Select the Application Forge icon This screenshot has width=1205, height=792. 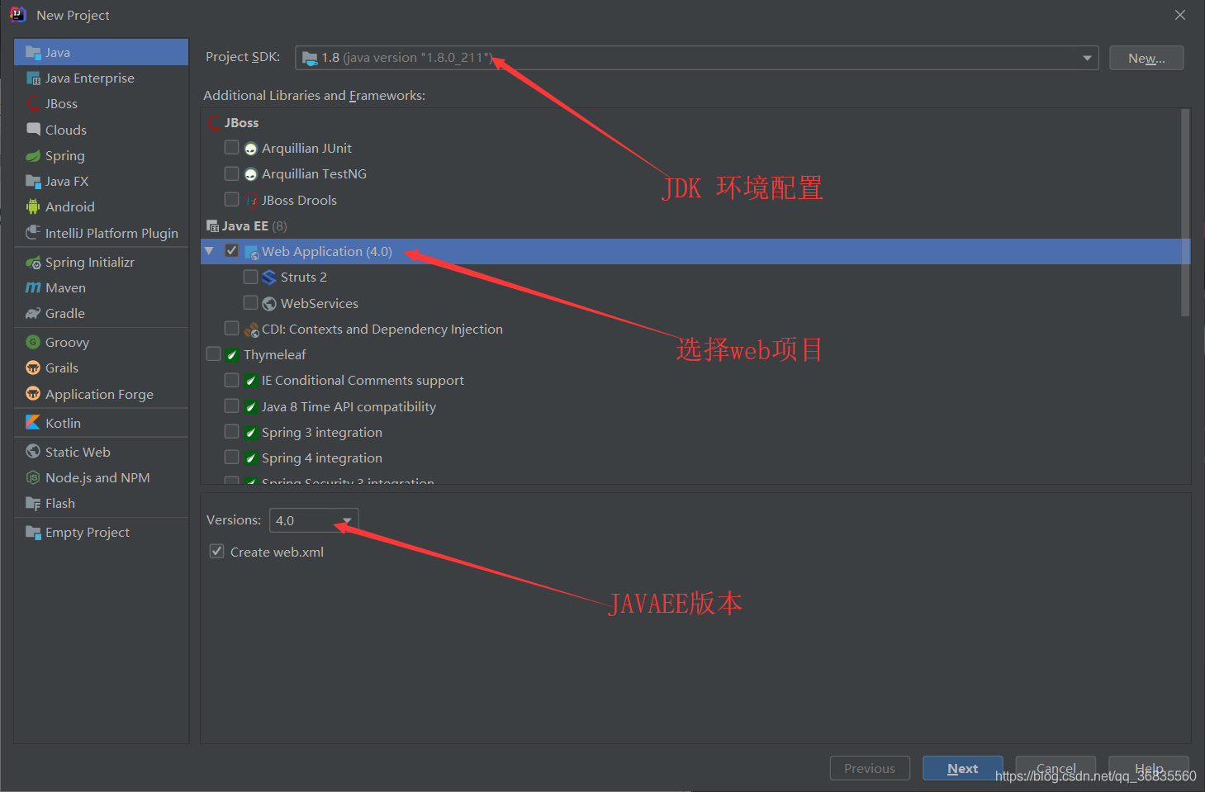33,394
